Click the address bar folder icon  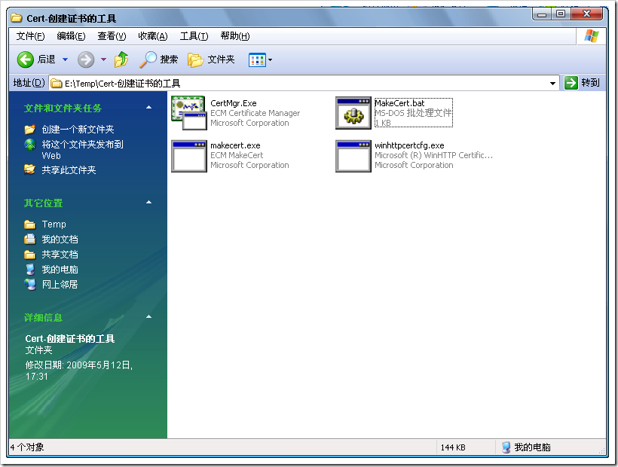point(57,84)
